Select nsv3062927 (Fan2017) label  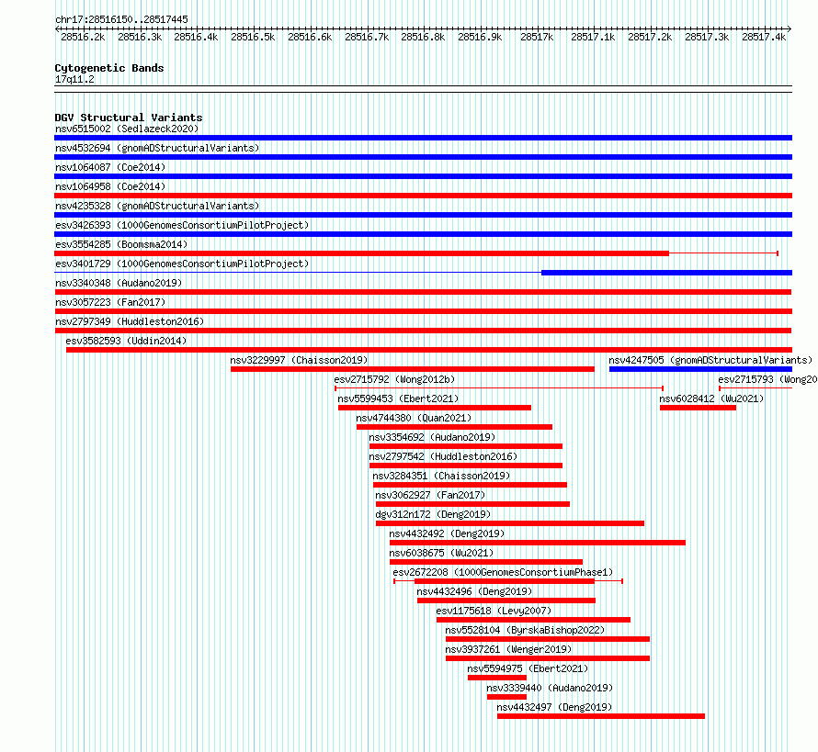click(430, 495)
